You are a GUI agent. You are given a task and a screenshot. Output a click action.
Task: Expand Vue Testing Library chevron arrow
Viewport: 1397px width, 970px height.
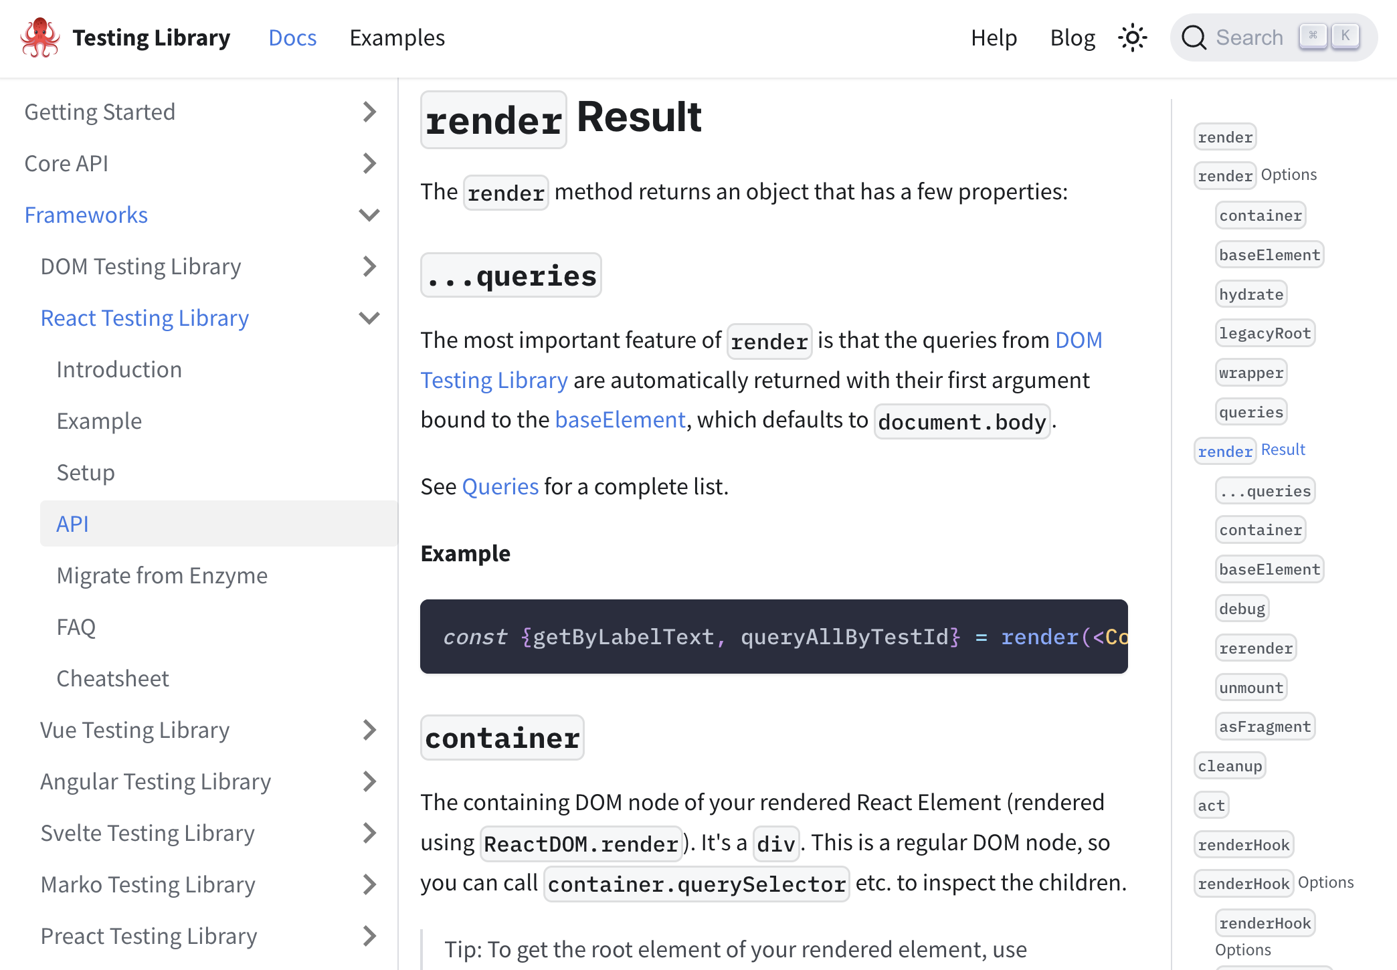click(x=369, y=730)
